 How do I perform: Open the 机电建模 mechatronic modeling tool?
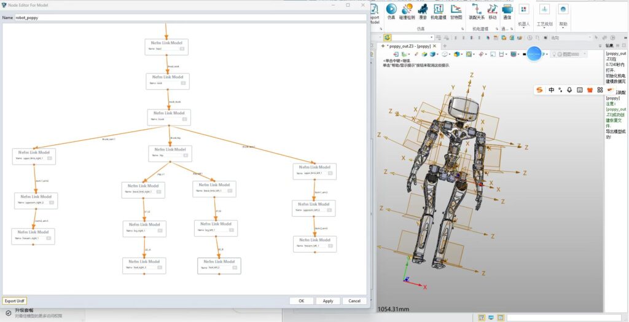(x=439, y=10)
